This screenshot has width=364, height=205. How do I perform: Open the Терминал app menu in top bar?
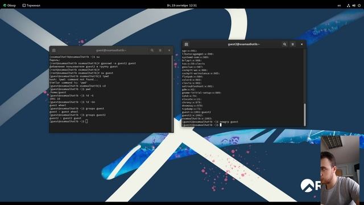[x=31, y=5]
